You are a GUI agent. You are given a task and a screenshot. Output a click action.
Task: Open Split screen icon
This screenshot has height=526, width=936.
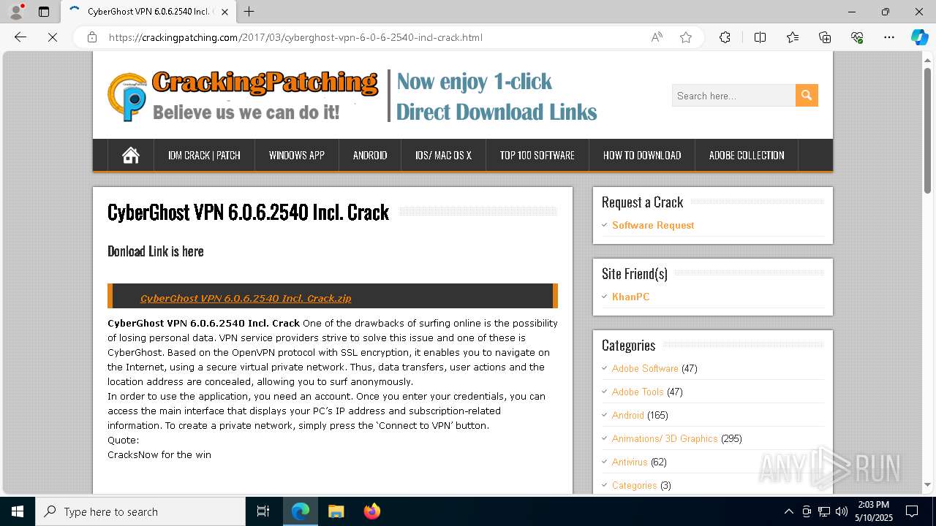[760, 37]
